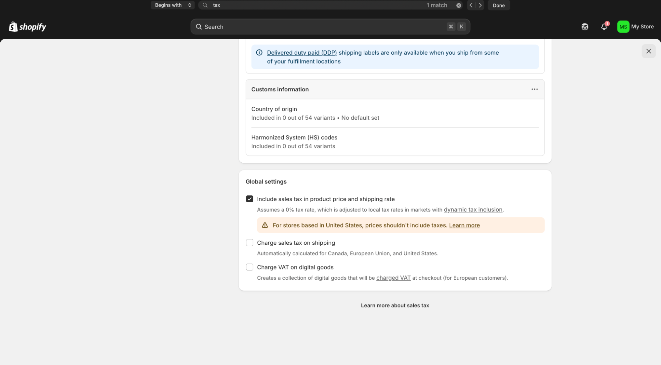661x365 pixels.
Task: Click the Customs information heading
Action: 280,89
